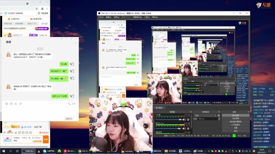Start the OBS virtual camera (启动虚拟摄像机)
Screen dimensions: 275x154
pos(236,122)
